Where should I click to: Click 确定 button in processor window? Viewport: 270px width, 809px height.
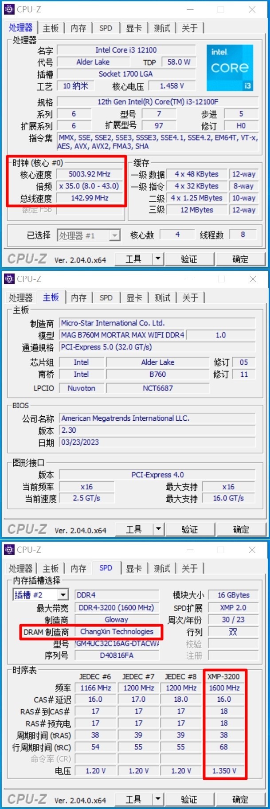240,259
